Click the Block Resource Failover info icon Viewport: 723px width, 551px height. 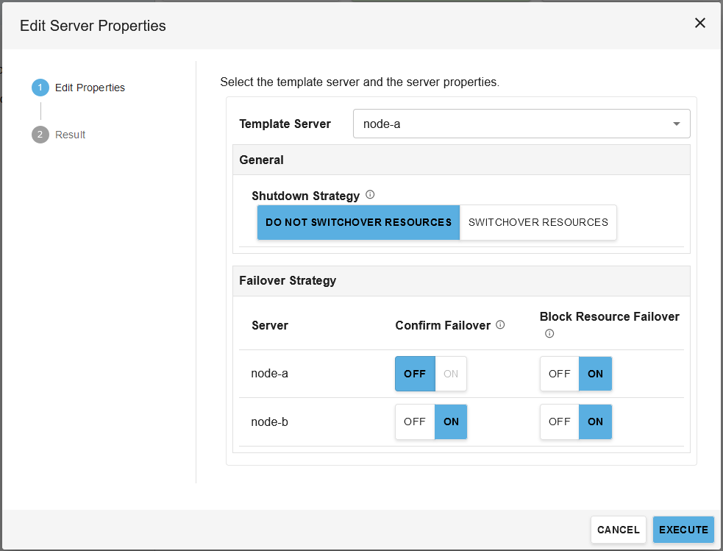pos(549,333)
